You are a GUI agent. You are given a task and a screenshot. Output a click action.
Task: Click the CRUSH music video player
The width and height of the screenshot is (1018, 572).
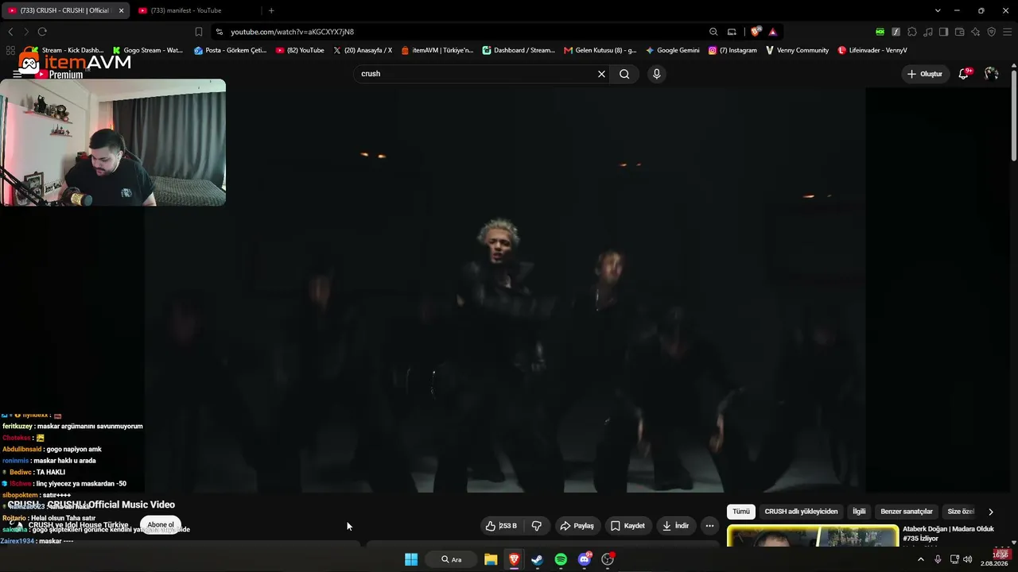click(505, 290)
